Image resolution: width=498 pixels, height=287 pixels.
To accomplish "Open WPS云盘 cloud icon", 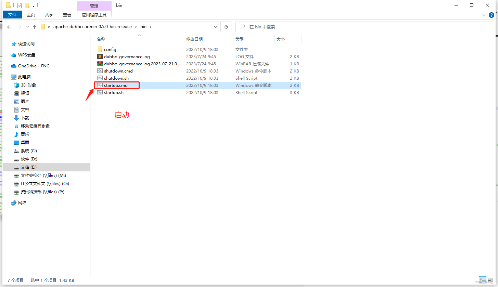I will click(x=14, y=55).
